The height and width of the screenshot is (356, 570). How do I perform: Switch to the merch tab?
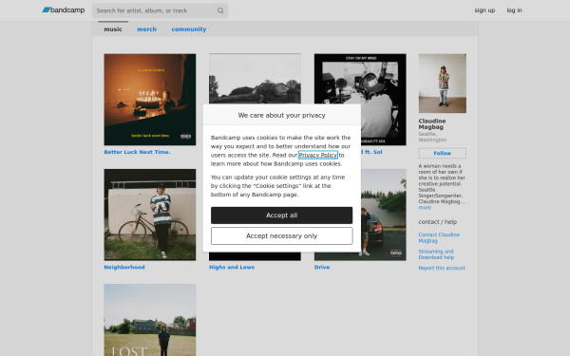[147, 29]
